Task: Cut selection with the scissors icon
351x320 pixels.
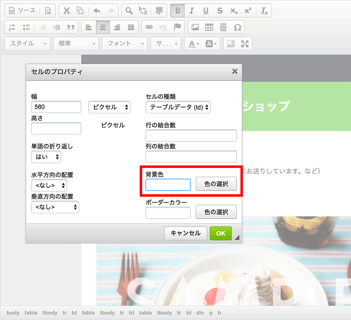Action: [x=67, y=11]
